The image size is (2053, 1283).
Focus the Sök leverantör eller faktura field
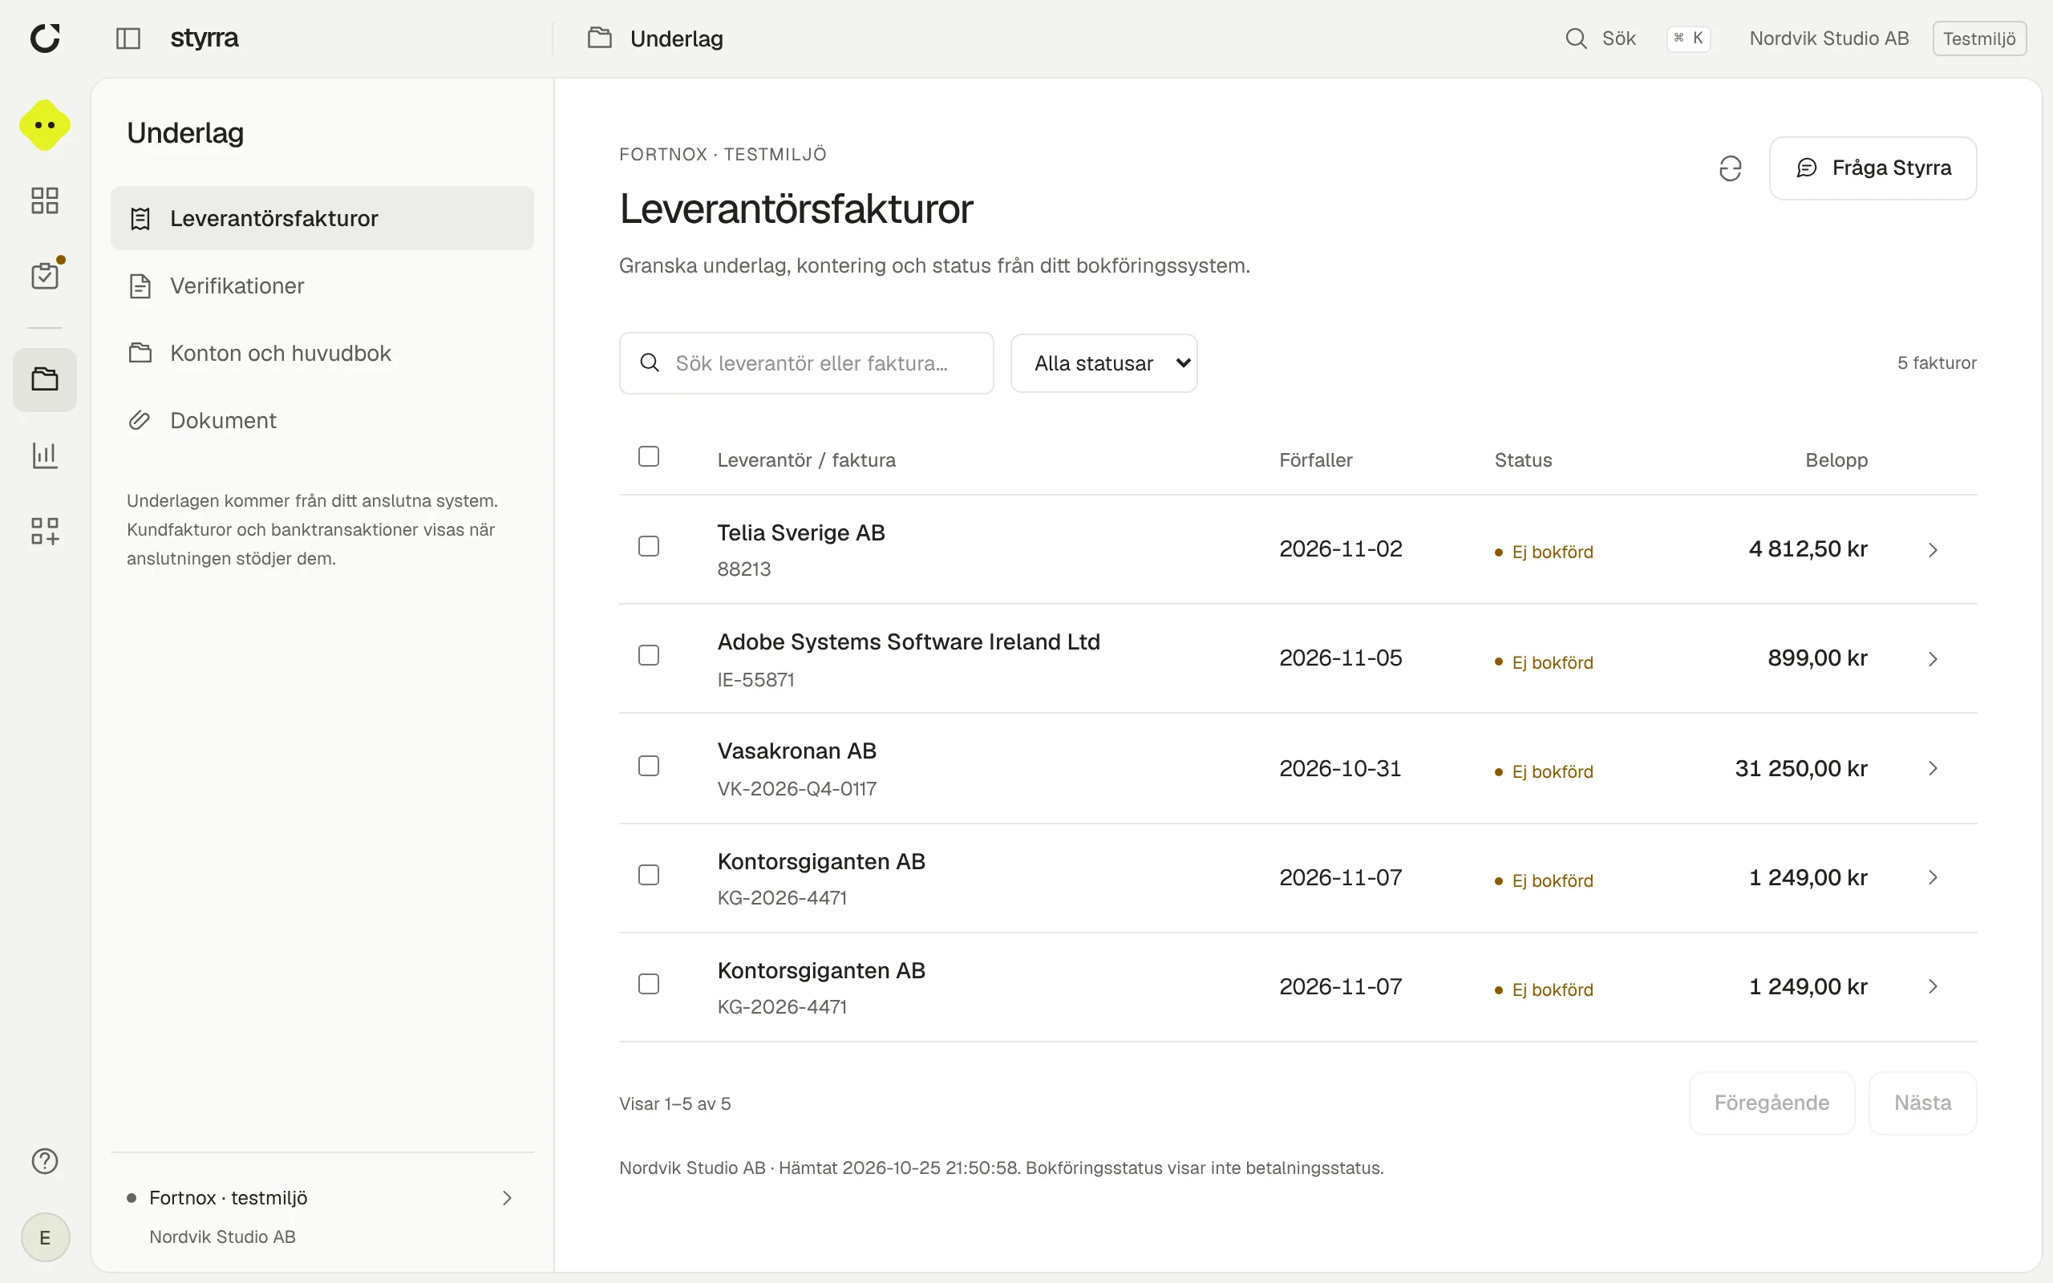pyautogui.click(x=806, y=363)
